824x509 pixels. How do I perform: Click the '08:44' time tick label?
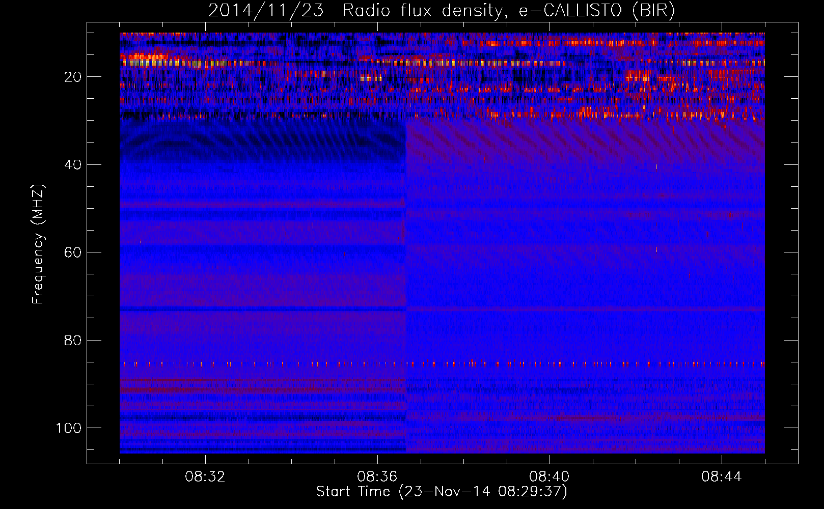coord(722,477)
